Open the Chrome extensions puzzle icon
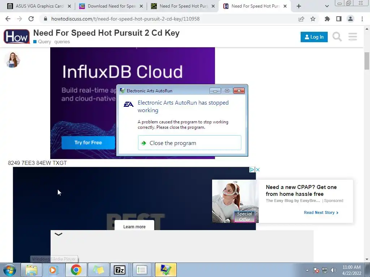 tap(327, 19)
